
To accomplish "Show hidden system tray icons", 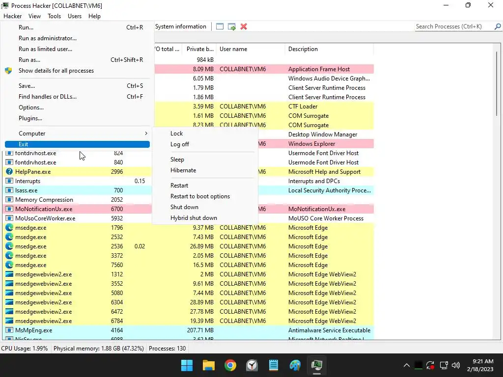I will pos(406,365).
